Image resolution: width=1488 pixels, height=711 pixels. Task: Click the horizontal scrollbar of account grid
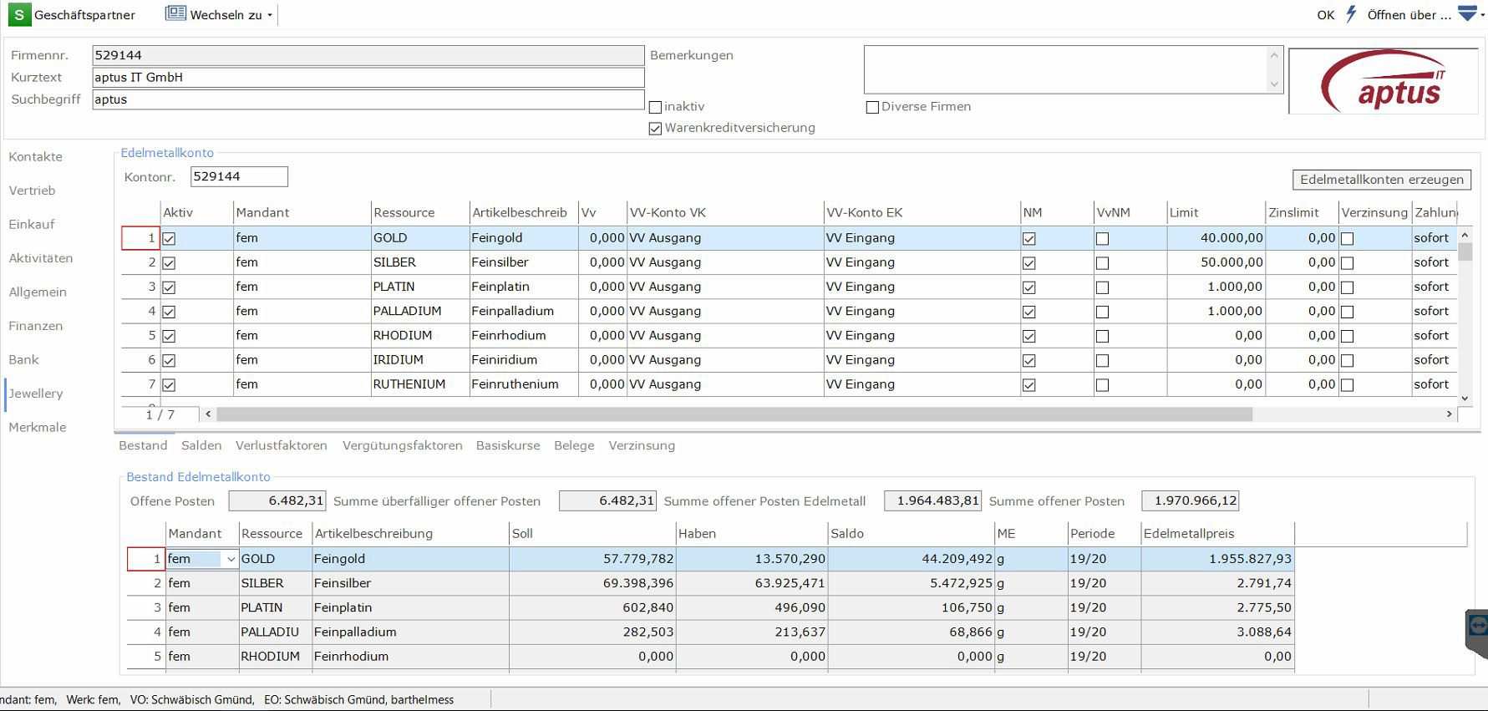point(734,414)
